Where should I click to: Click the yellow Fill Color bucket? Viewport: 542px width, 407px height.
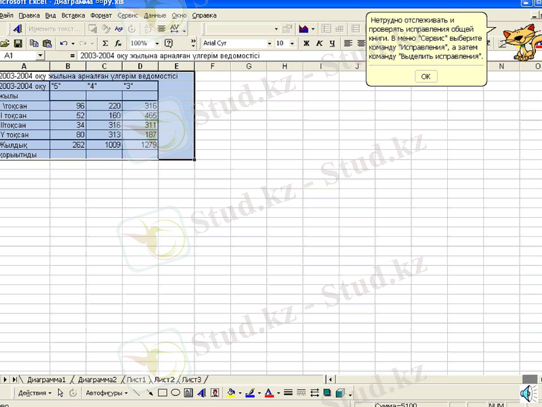[232, 393]
